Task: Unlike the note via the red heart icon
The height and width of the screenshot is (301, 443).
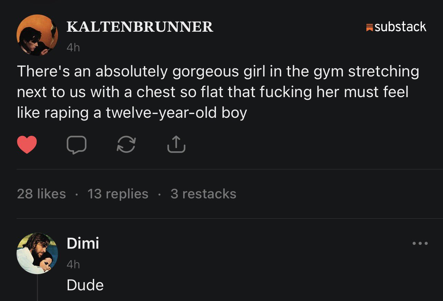Action: coord(27,145)
